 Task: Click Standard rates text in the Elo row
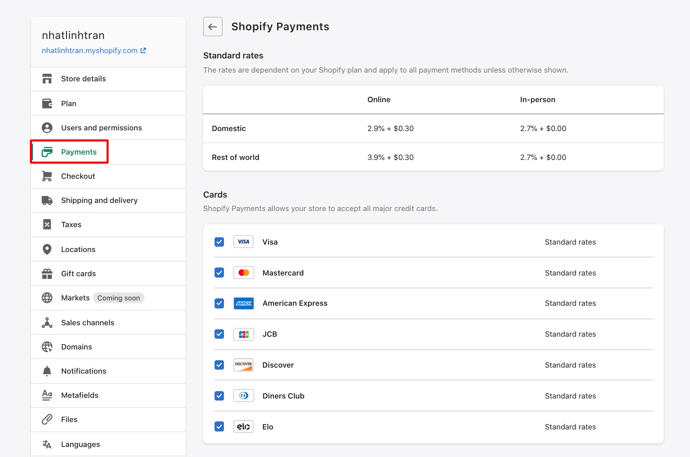click(570, 427)
